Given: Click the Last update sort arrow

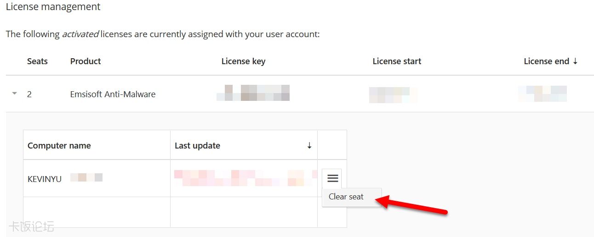Looking at the screenshot, I should pyautogui.click(x=309, y=146).
